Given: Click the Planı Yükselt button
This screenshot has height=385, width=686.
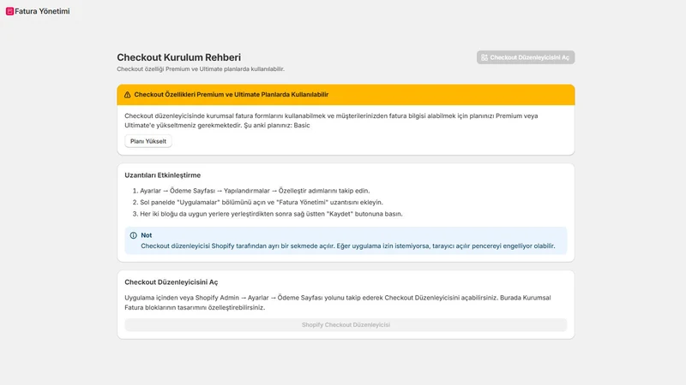Looking at the screenshot, I should (148, 141).
